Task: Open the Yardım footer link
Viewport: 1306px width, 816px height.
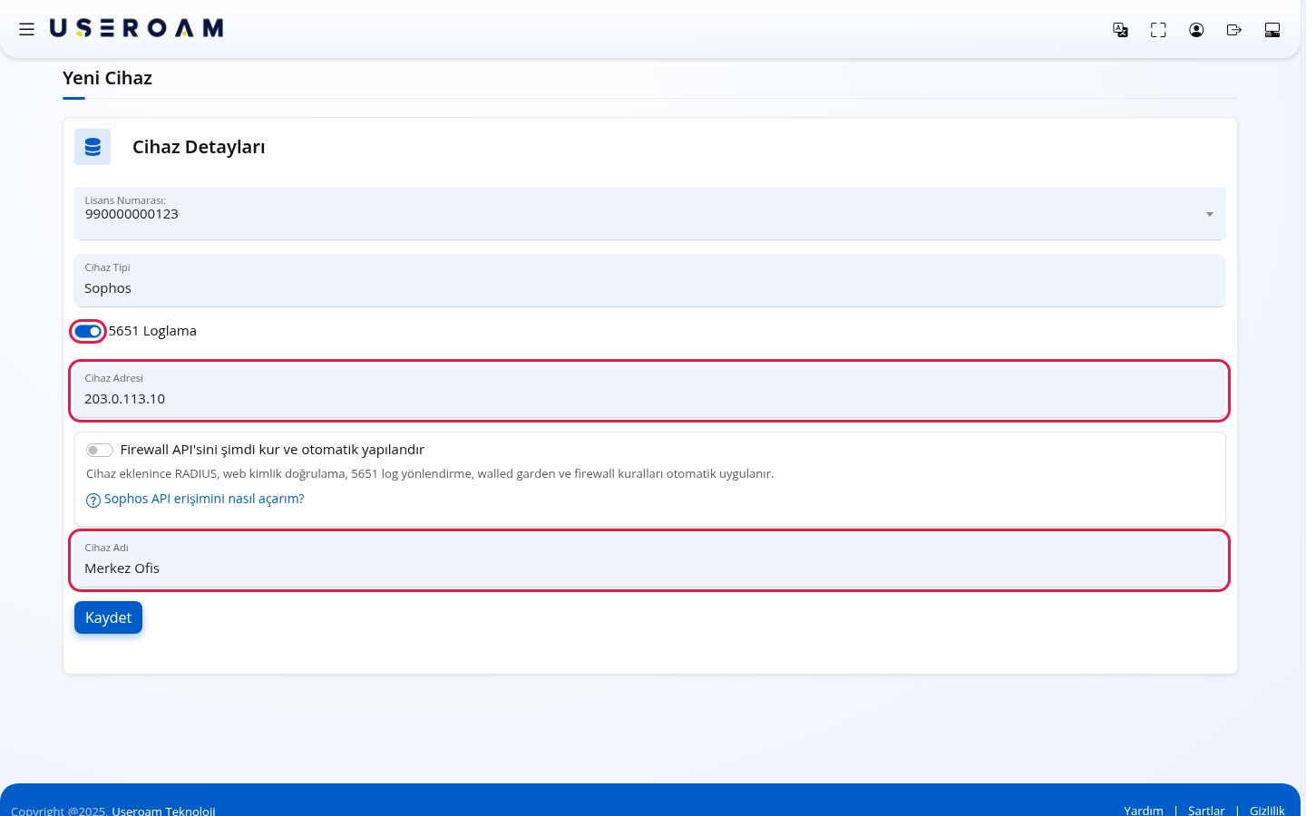Action: pyautogui.click(x=1144, y=811)
